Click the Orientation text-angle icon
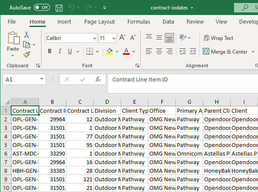Screen dimensions: 258x192 [182, 38]
